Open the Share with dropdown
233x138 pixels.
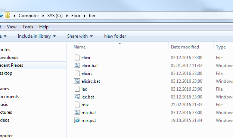click(80, 36)
